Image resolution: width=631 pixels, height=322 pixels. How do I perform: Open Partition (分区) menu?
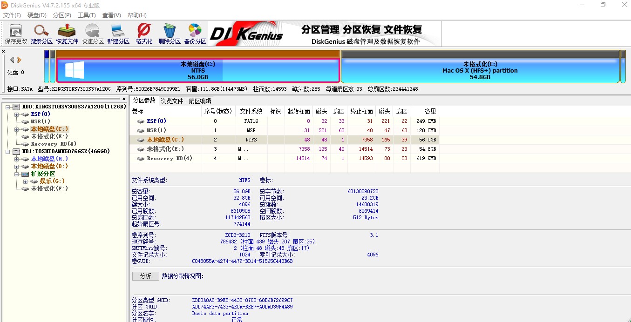click(x=62, y=15)
